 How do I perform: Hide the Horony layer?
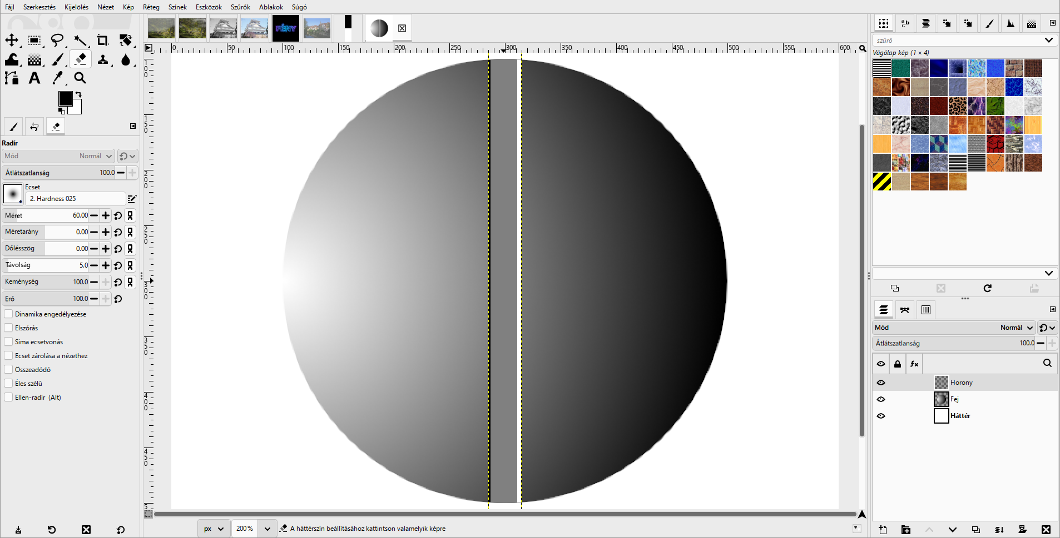pos(881,383)
